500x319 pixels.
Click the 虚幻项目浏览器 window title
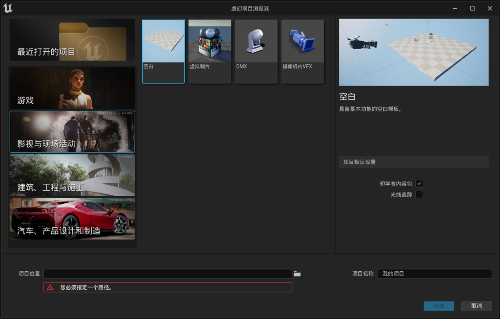250,9
